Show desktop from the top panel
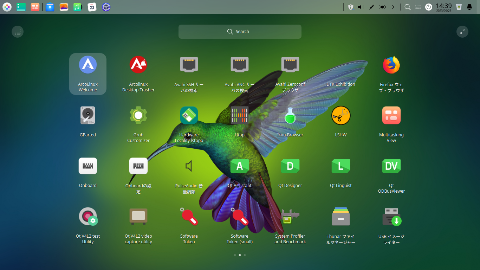Image resolution: width=480 pixels, height=270 pixels. pyautogui.click(x=21, y=7)
